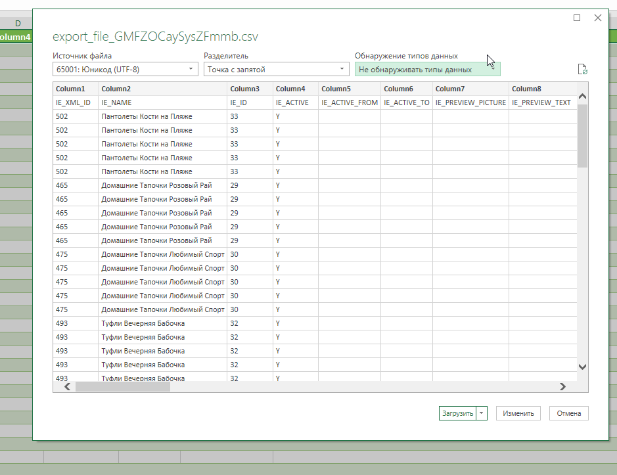Click the IE_ID cell

pos(250,102)
